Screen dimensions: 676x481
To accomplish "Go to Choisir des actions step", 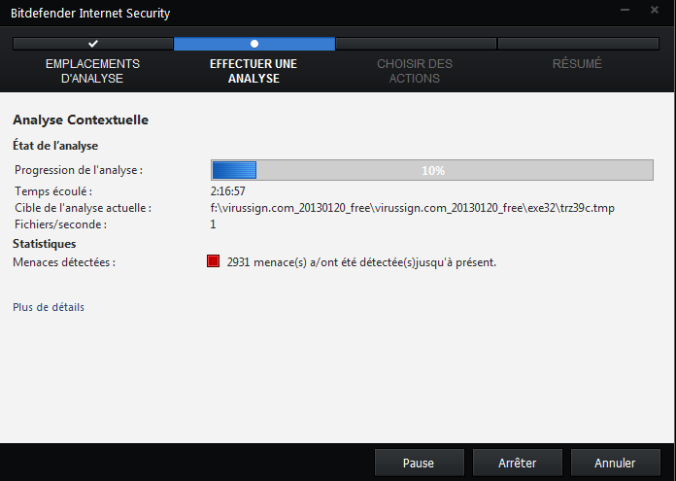I will [x=415, y=71].
